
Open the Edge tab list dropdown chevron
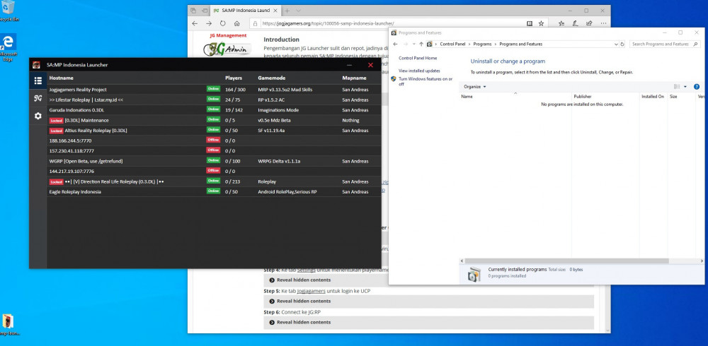click(299, 11)
